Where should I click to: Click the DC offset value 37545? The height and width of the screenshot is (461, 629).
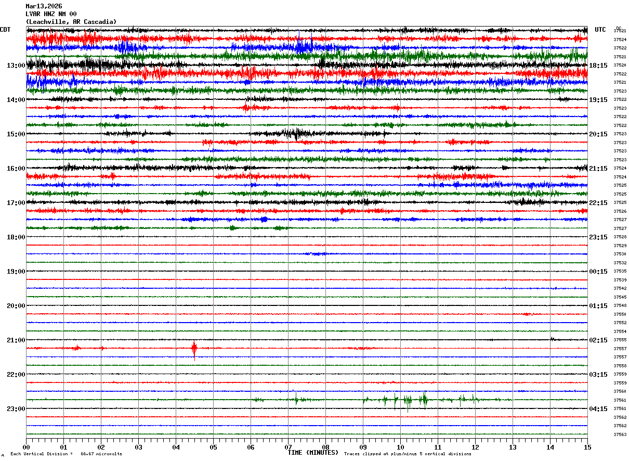620,297
